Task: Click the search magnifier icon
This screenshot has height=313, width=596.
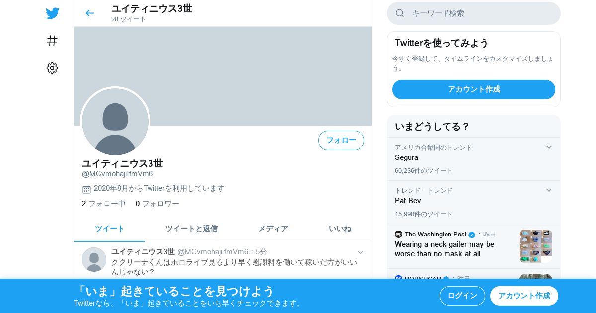Action: 400,13
